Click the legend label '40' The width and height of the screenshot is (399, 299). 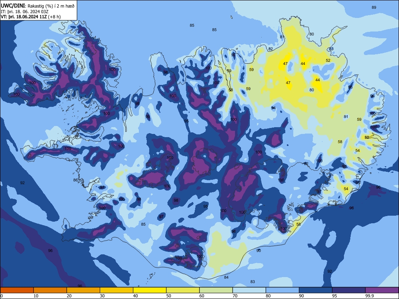pyautogui.click(x=136, y=296)
